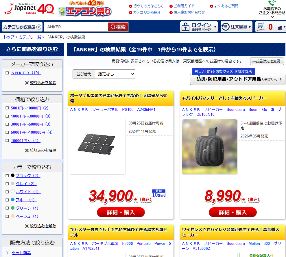Click 詳細・購入 for the 34,900円 solar panel
Screen dimensions: 286x257
[121, 212]
